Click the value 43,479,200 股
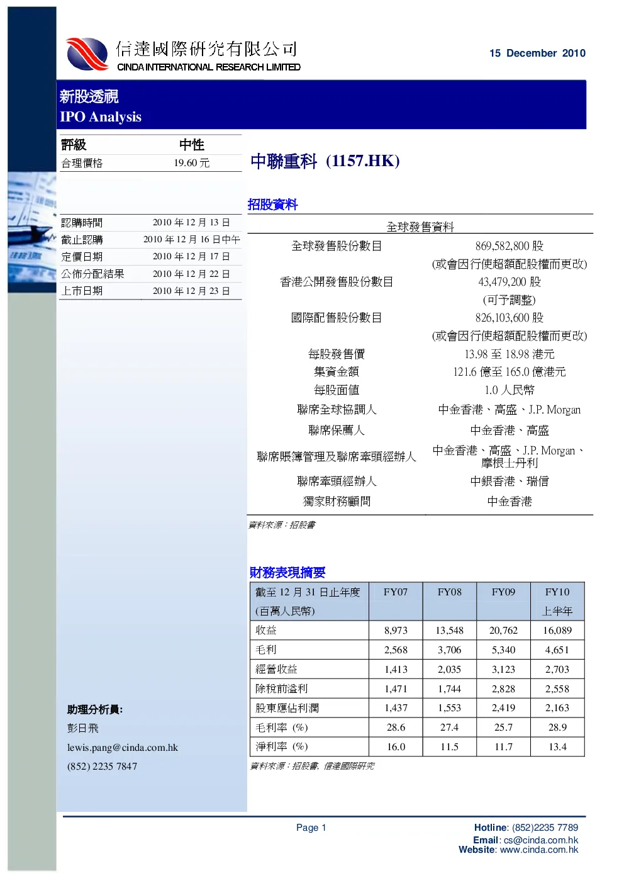 coord(510,282)
